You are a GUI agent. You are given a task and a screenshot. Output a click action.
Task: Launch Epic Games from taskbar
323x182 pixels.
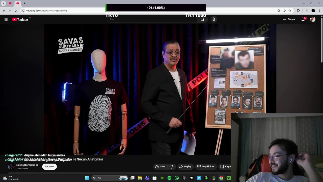tap(184, 178)
